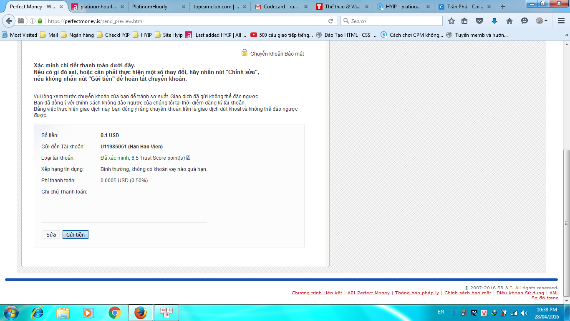Launch Internet Explorer from the taskbar
This screenshot has width=570, height=321.
[38, 313]
